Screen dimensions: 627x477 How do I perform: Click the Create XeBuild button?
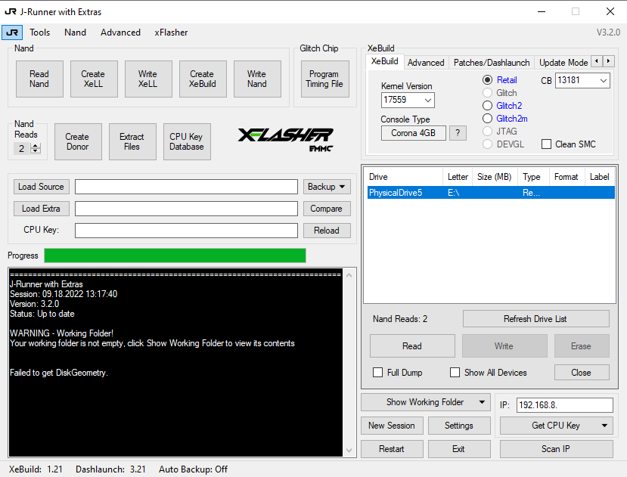(x=203, y=79)
